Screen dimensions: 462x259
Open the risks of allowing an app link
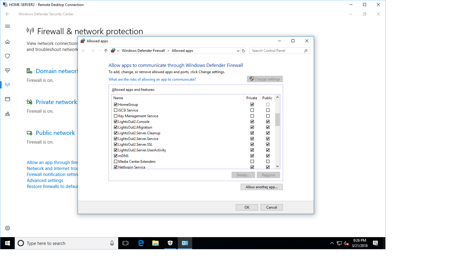coord(152,79)
